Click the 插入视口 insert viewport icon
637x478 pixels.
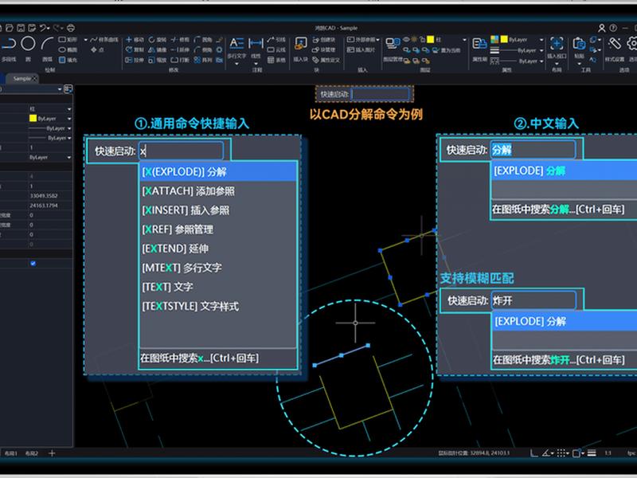(557, 43)
